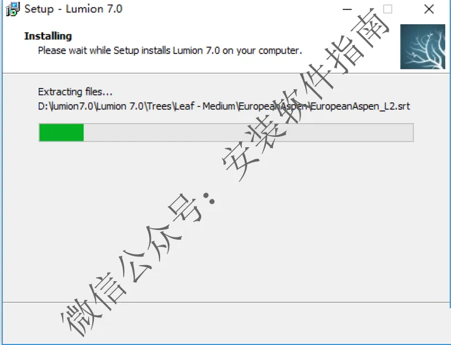
Task: Click the 'Setup - Lumion 7.0' title text
Action: (x=73, y=9)
